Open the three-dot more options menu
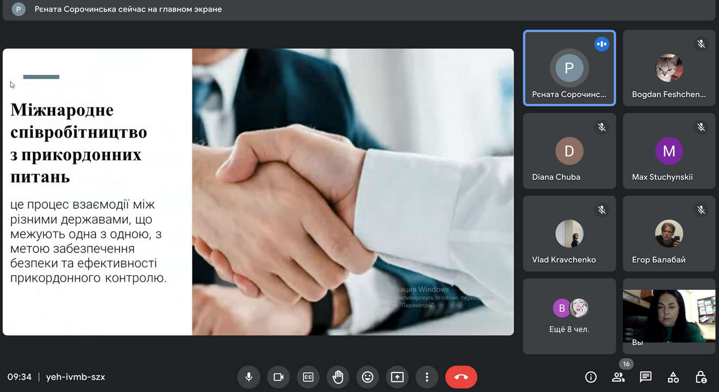Image resolution: width=719 pixels, height=392 pixels. click(x=426, y=377)
